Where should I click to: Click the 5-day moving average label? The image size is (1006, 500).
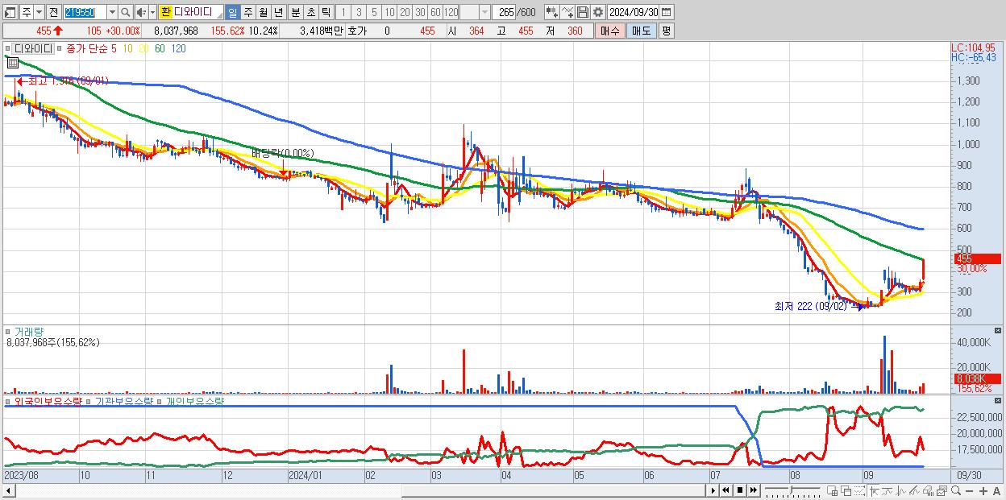(x=114, y=48)
